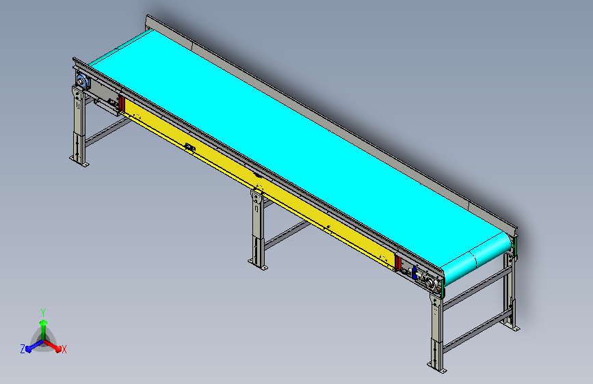
Task: Click the blue Z axis of the triad
Action: pos(34,346)
